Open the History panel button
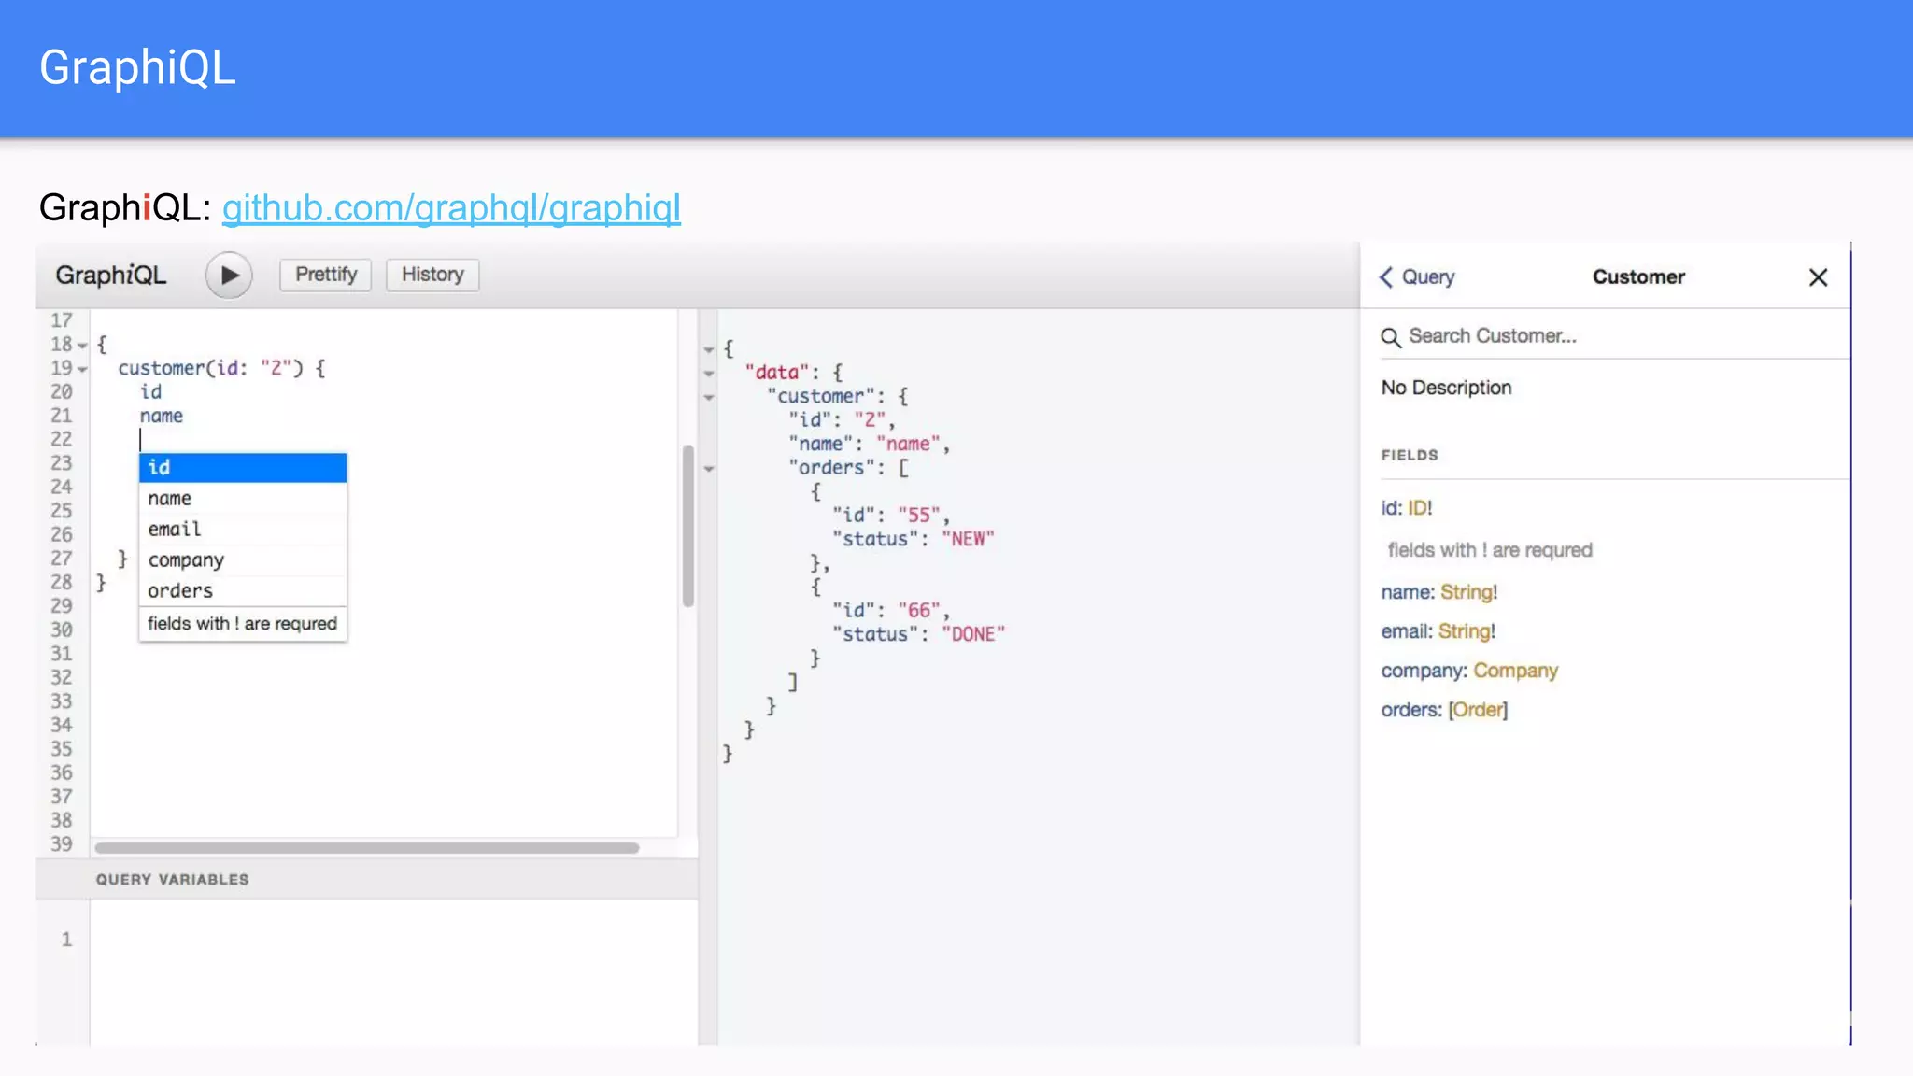 click(x=432, y=275)
